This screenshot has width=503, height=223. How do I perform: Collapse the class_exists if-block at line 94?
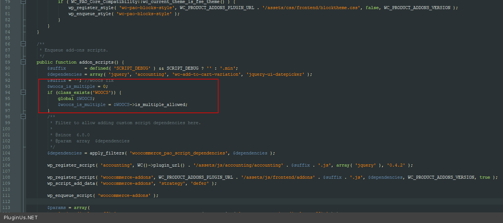[23, 92]
